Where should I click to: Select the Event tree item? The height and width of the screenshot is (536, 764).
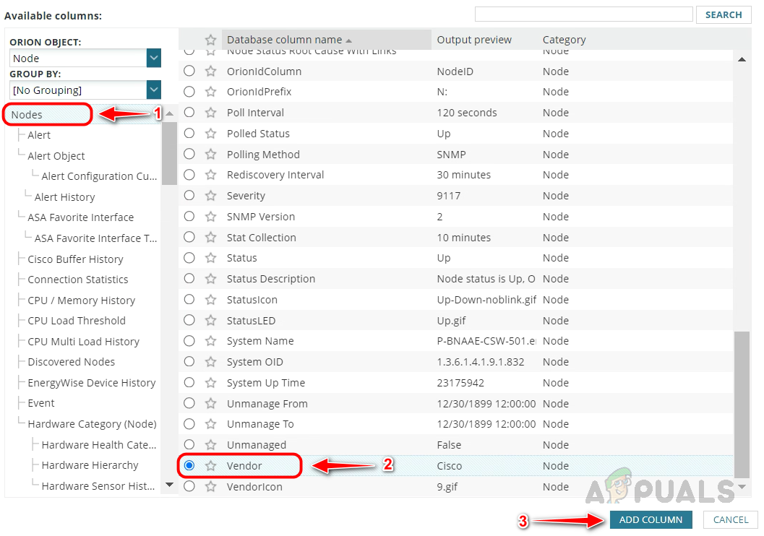point(41,404)
